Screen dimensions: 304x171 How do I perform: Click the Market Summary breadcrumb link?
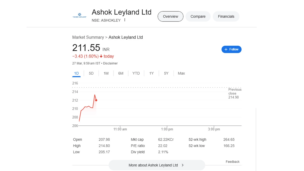[x=88, y=37]
